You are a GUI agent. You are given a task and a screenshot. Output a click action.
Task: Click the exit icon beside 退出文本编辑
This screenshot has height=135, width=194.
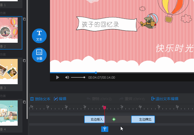click(x=153, y=99)
